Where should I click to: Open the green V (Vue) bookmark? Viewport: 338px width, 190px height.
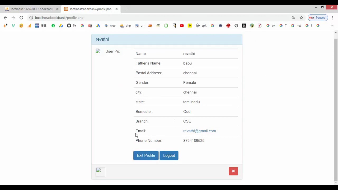(x=13, y=26)
